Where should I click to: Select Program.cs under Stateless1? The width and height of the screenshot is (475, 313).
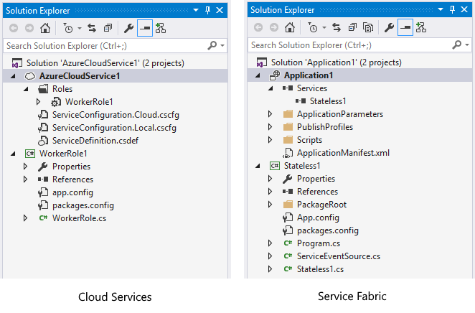click(319, 243)
